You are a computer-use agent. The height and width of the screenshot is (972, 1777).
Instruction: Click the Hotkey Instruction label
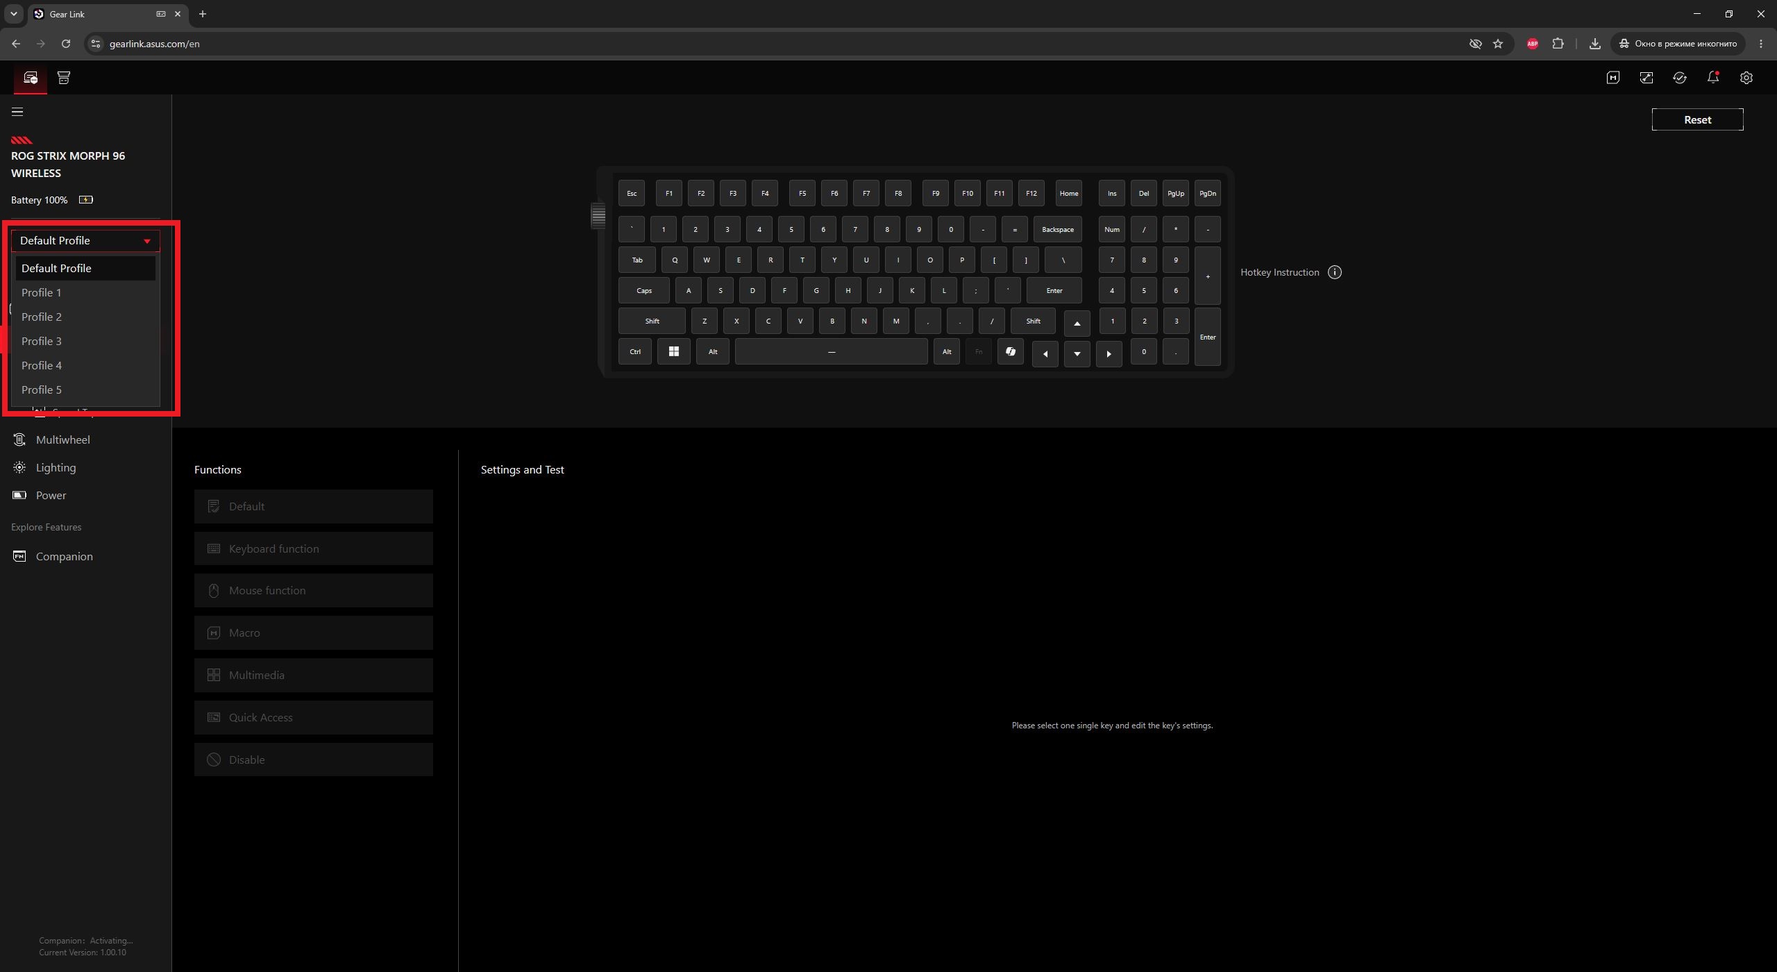[x=1280, y=272]
